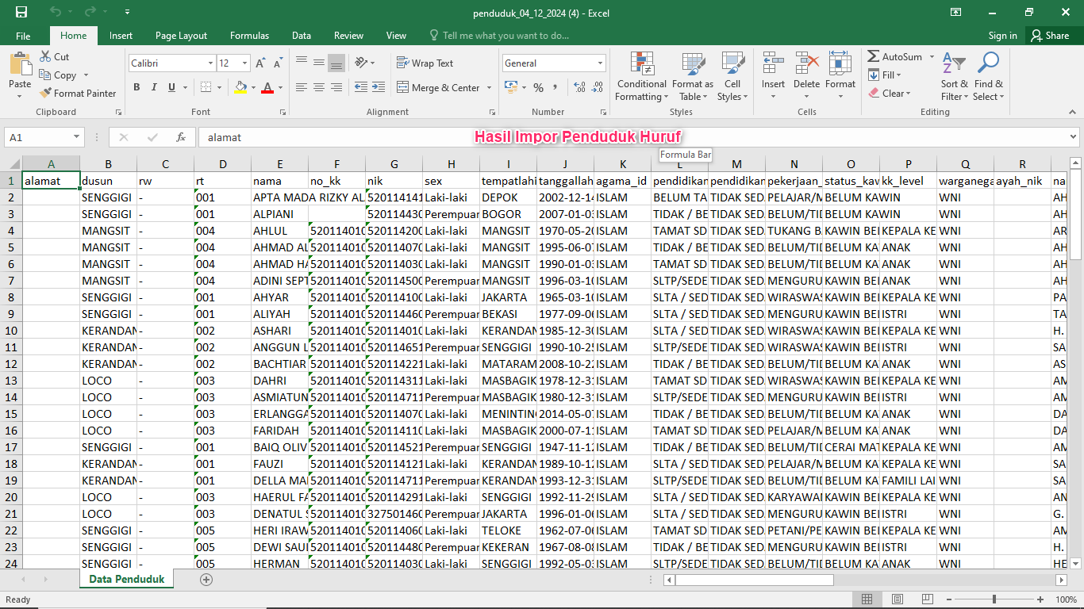Viewport: 1084px width, 609px height.
Task: Open the Font name Calibri dropdown
Action: click(210, 63)
